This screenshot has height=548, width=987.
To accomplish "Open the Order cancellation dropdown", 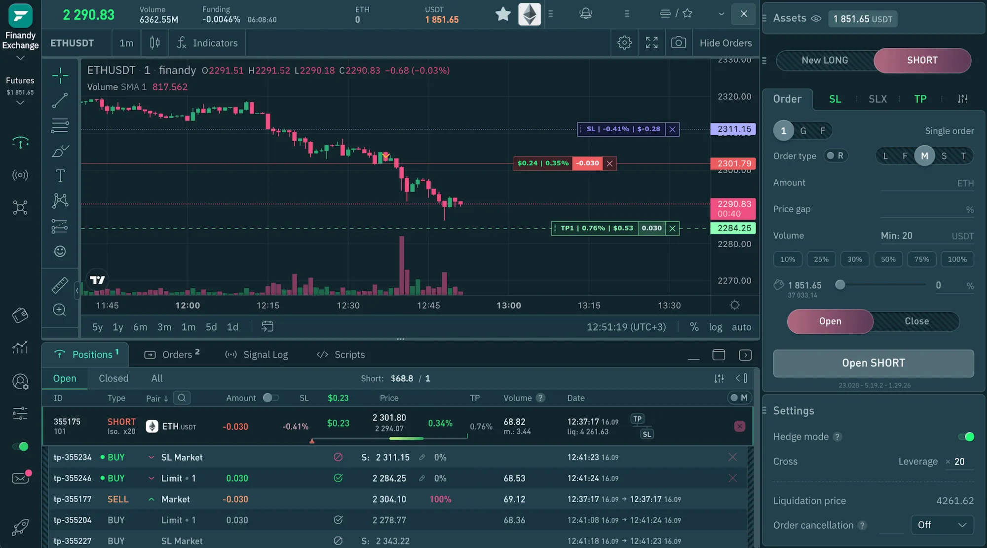I will pos(942,525).
